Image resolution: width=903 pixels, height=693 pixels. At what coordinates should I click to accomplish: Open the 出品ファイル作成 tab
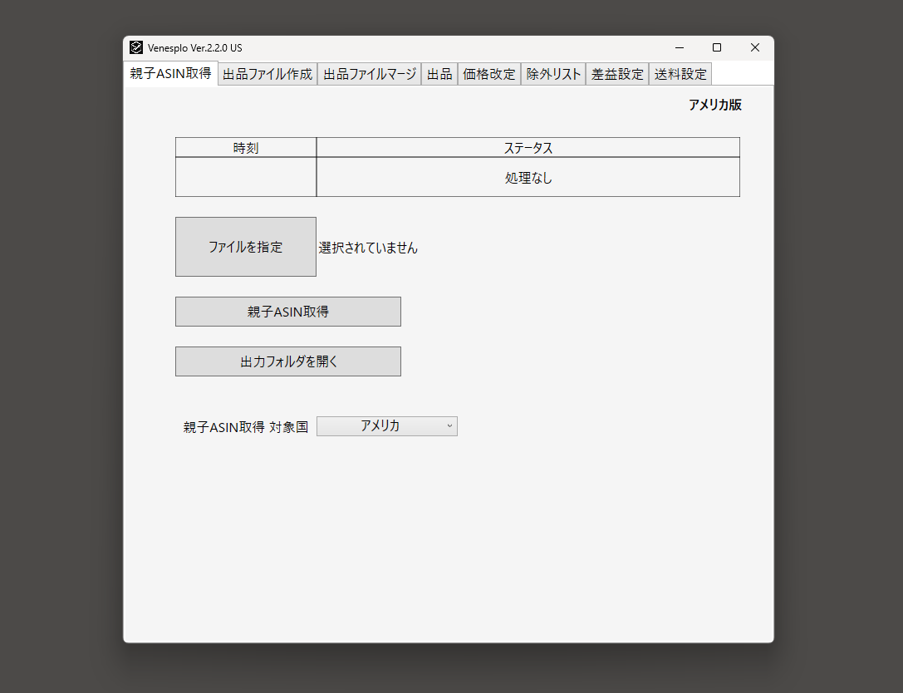(267, 74)
